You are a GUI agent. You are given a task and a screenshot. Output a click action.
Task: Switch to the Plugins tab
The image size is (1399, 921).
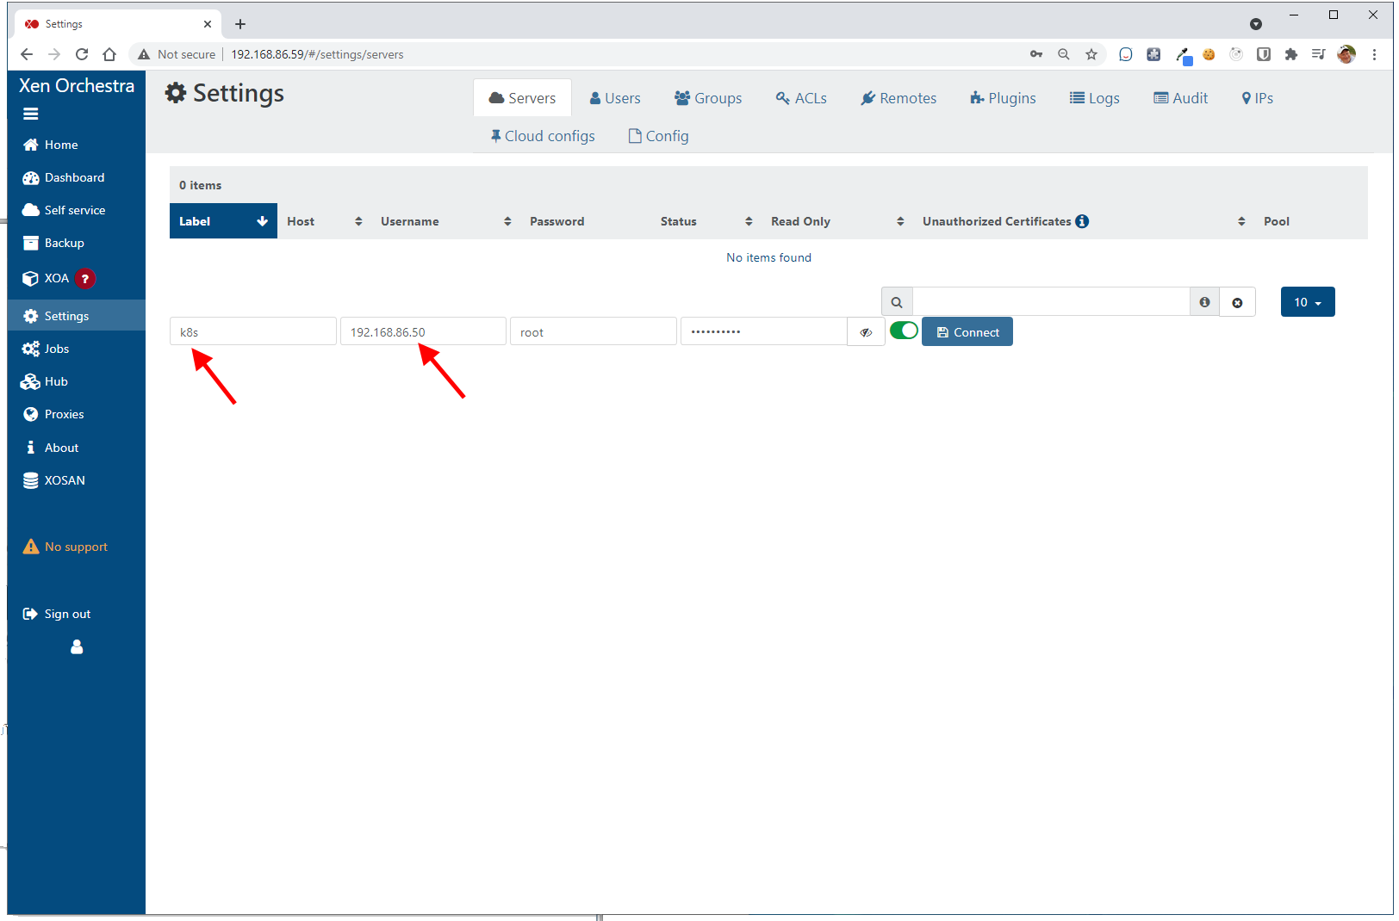1003,98
